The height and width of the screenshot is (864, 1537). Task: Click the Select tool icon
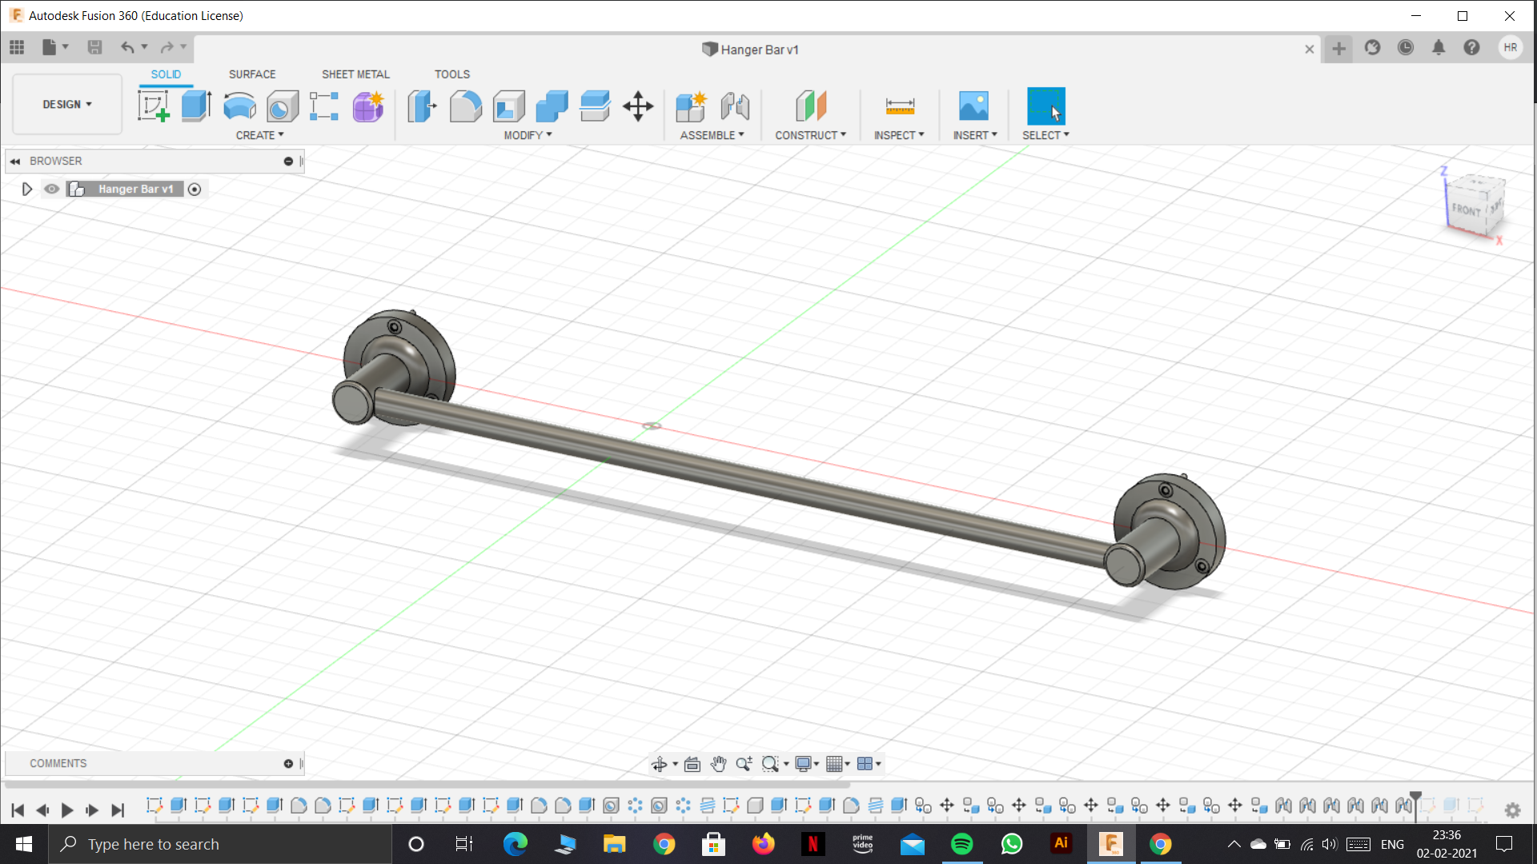click(1046, 106)
